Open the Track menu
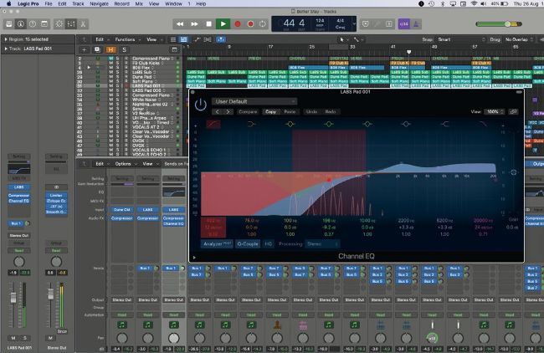This screenshot has height=353, width=544. click(78, 4)
